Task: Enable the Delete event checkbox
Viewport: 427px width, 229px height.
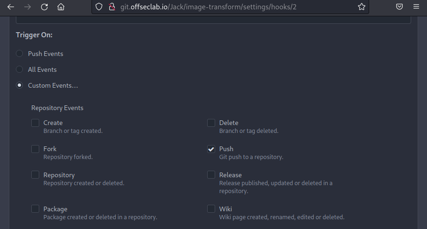Action: click(211, 123)
